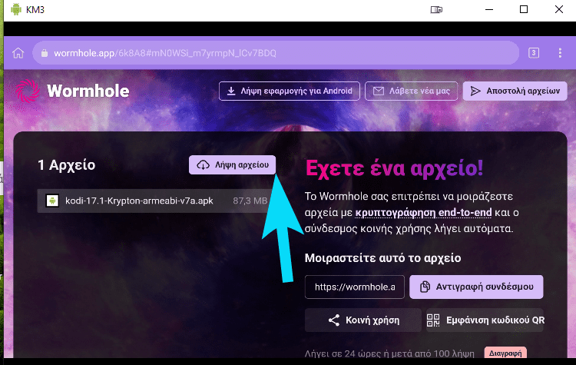The width and height of the screenshot is (576, 365).
Task: Click the KM3 title bar dual-screen icon
Action: coord(436,9)
